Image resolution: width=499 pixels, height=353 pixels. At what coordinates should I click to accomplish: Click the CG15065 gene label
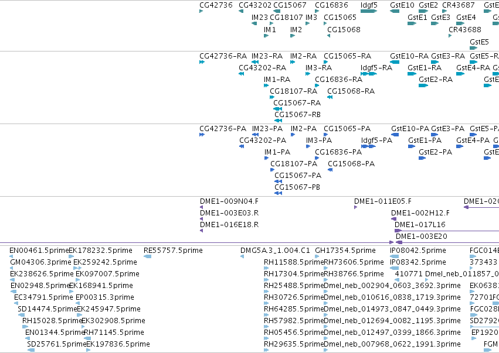coord(340,18)
